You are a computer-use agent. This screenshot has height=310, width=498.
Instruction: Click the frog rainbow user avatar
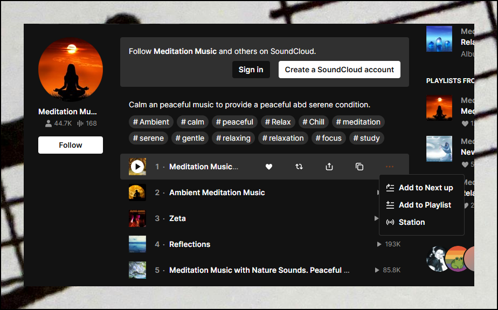456,259
